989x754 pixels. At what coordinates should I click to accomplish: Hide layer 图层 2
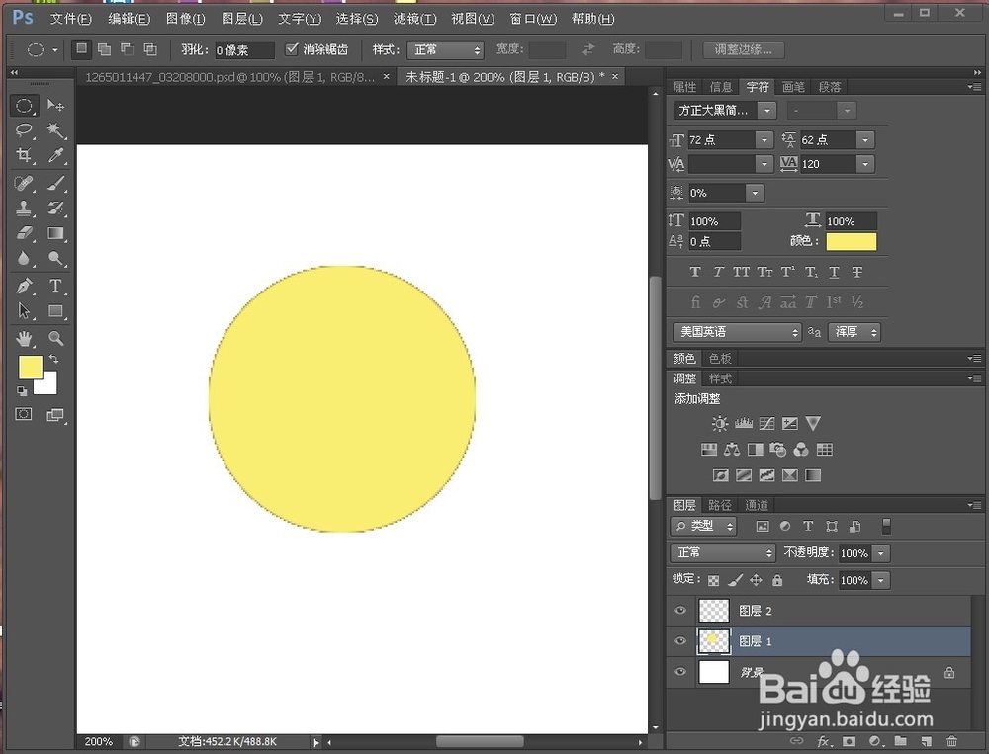tap(680, 610)
